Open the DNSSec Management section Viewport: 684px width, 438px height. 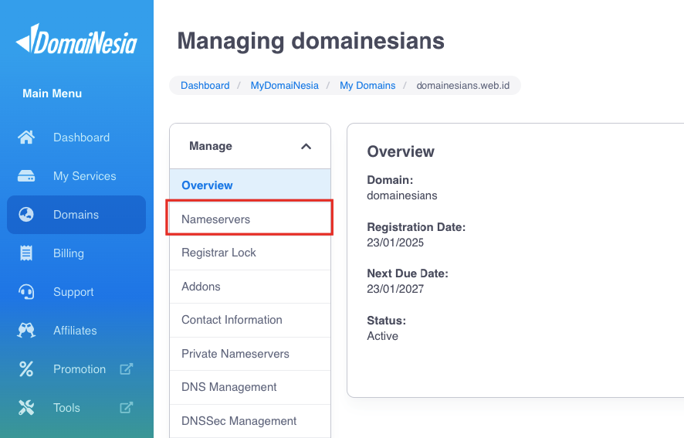point(250,421)
